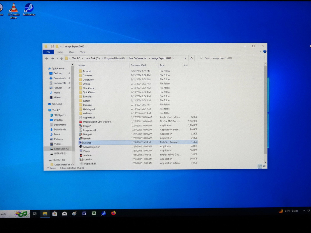311x233 pixels.
Task: Switch to the Details view layout button
Action: click(x=260, y=166)
